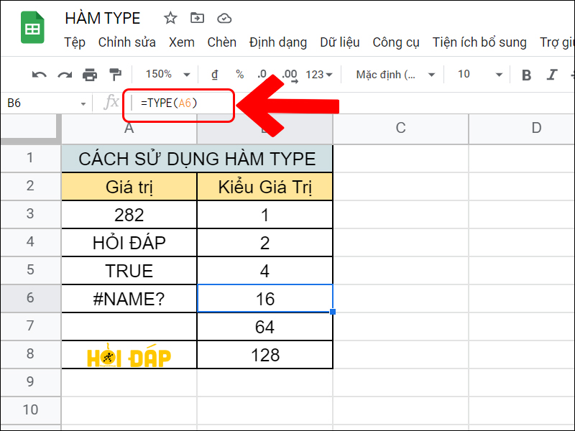Viewport: 575px width, 431px height.
Task: Select the Giá trị header cell
Action: tap(129, 187)
